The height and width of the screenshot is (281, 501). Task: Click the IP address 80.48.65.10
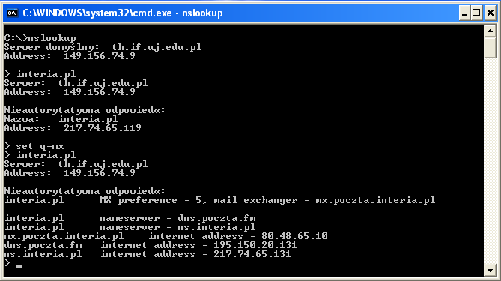click(294, 236)
